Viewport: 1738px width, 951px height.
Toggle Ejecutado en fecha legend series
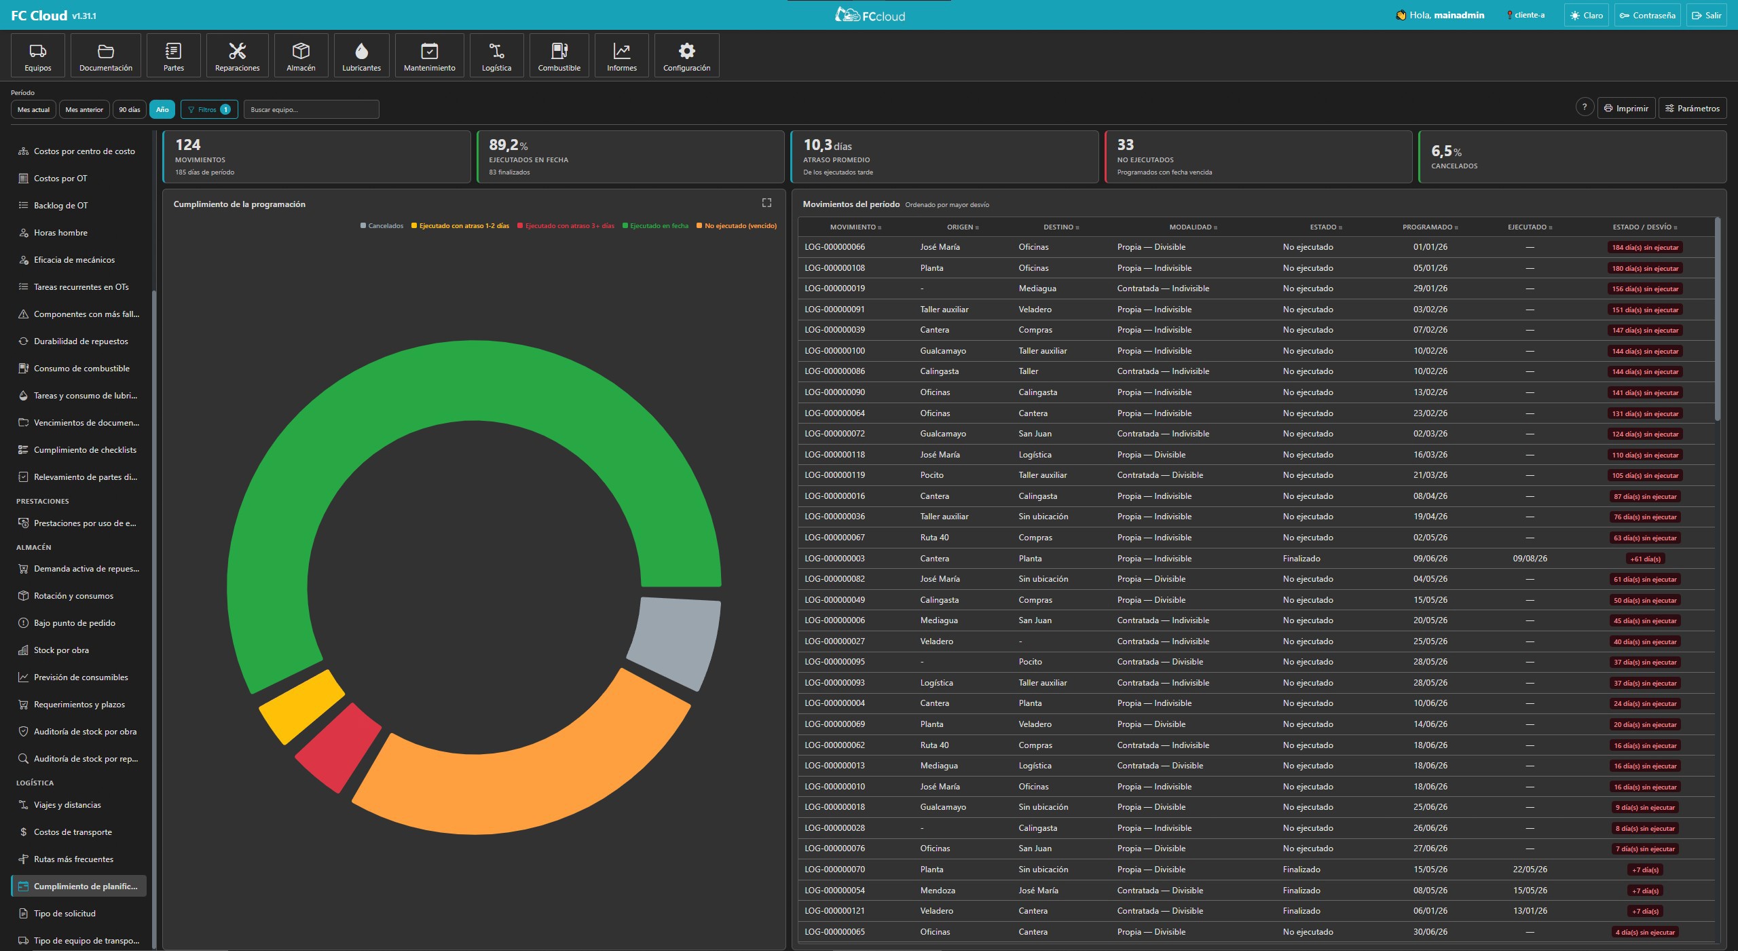(655, 226)
